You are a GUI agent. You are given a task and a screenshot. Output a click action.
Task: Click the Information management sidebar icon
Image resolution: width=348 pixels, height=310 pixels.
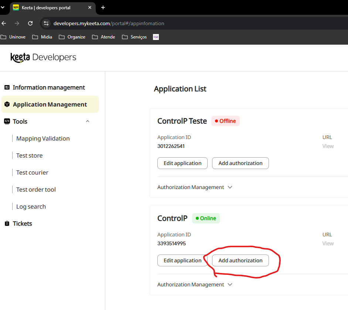pos(7,87)
